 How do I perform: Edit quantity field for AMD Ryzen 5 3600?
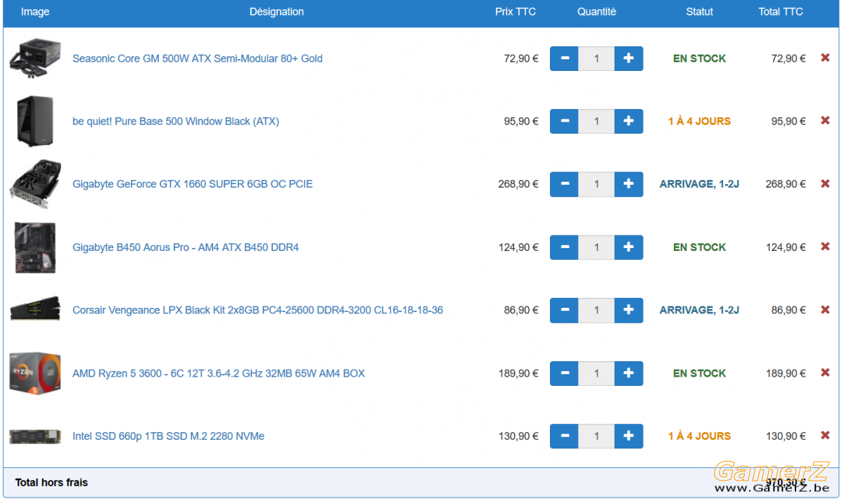(596, 373)
